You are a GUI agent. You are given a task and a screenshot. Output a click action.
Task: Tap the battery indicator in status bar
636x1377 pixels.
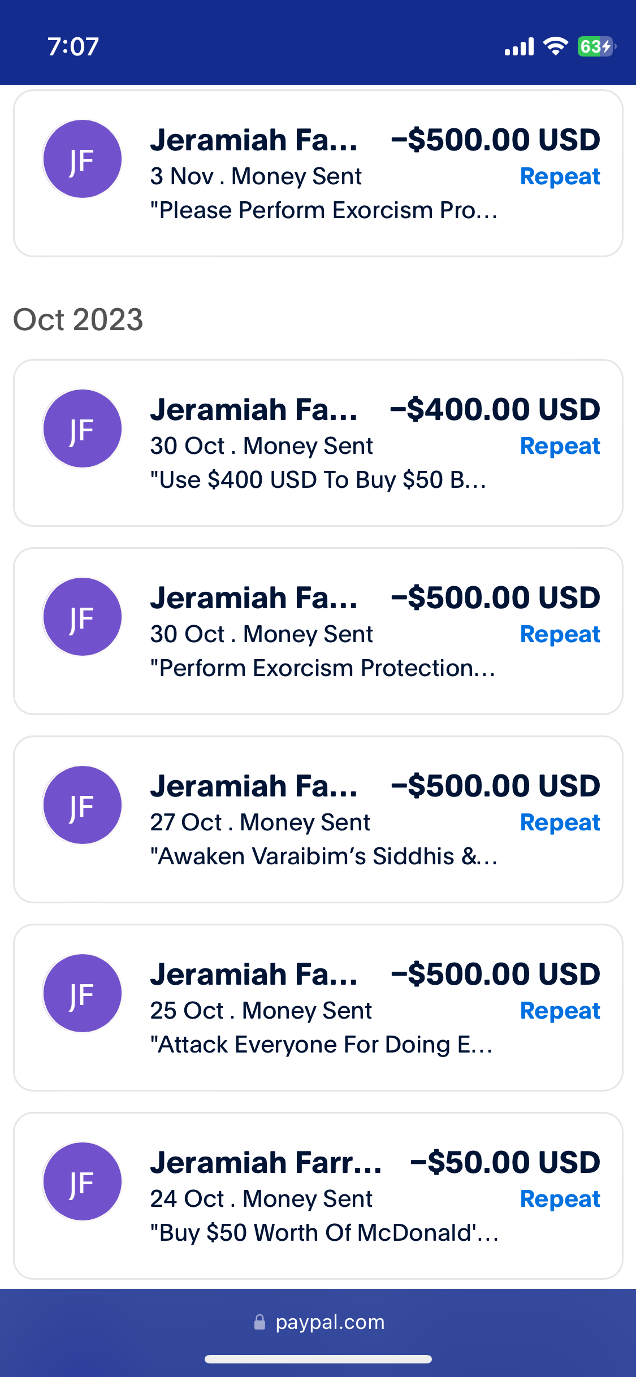click(x=596, y=46)
